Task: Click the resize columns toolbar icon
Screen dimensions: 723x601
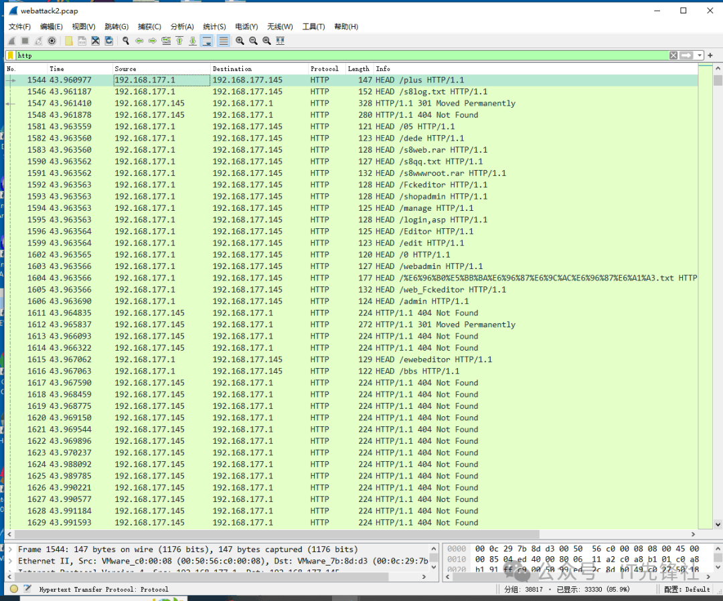Action: click(x=280, y=41)
